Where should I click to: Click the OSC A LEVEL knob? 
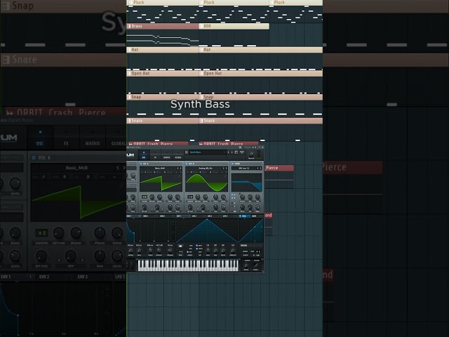click(x=177, y=206)
